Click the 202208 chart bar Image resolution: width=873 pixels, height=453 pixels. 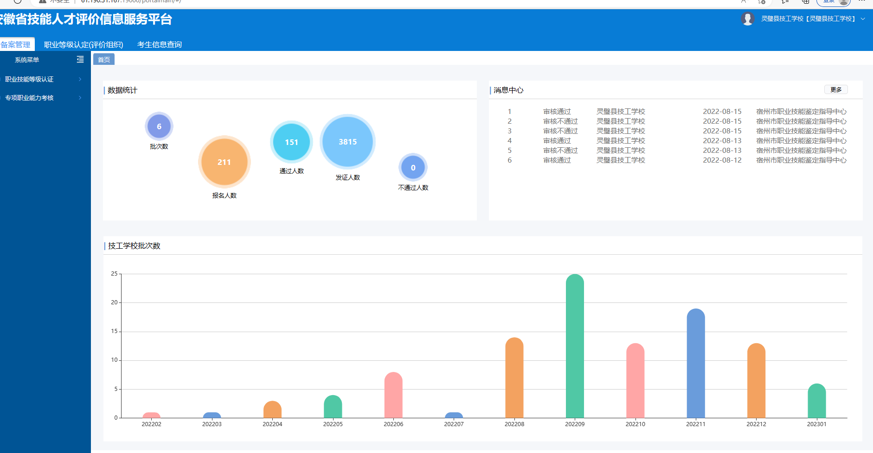pyautogui.click(x=514, y=378)
